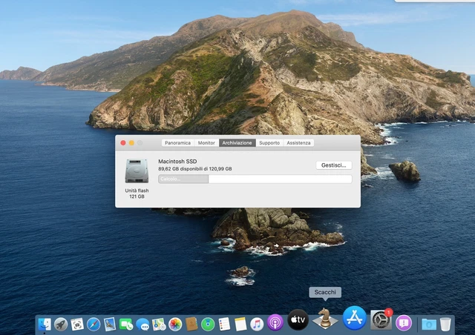475x335 pixels.
Task: Close the system info window
Action: pyautogui.click(x=123, y=143)
